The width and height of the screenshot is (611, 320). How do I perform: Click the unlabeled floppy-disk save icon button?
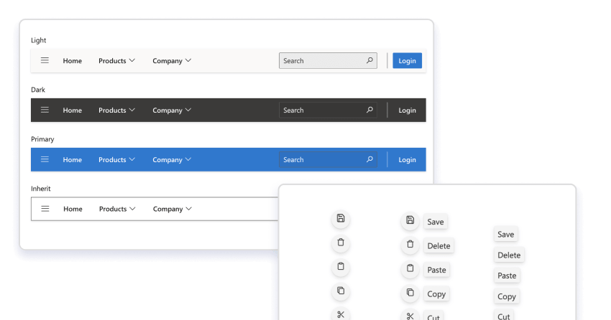(341, 219)
